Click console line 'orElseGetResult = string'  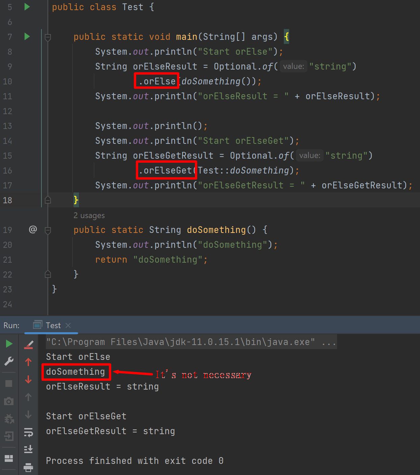111,431
